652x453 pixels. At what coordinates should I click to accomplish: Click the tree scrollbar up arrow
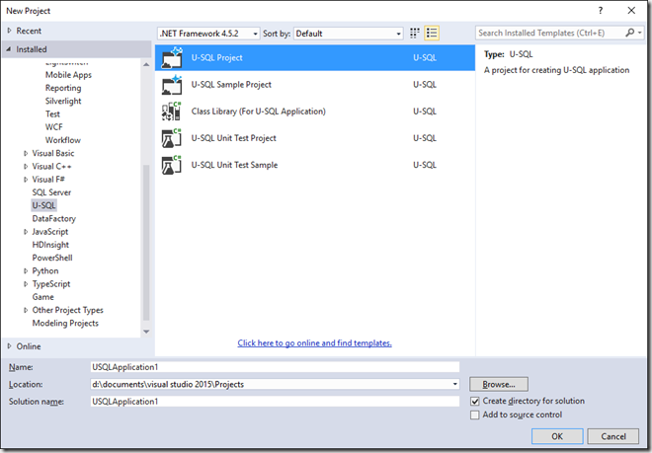click(146, 64)
